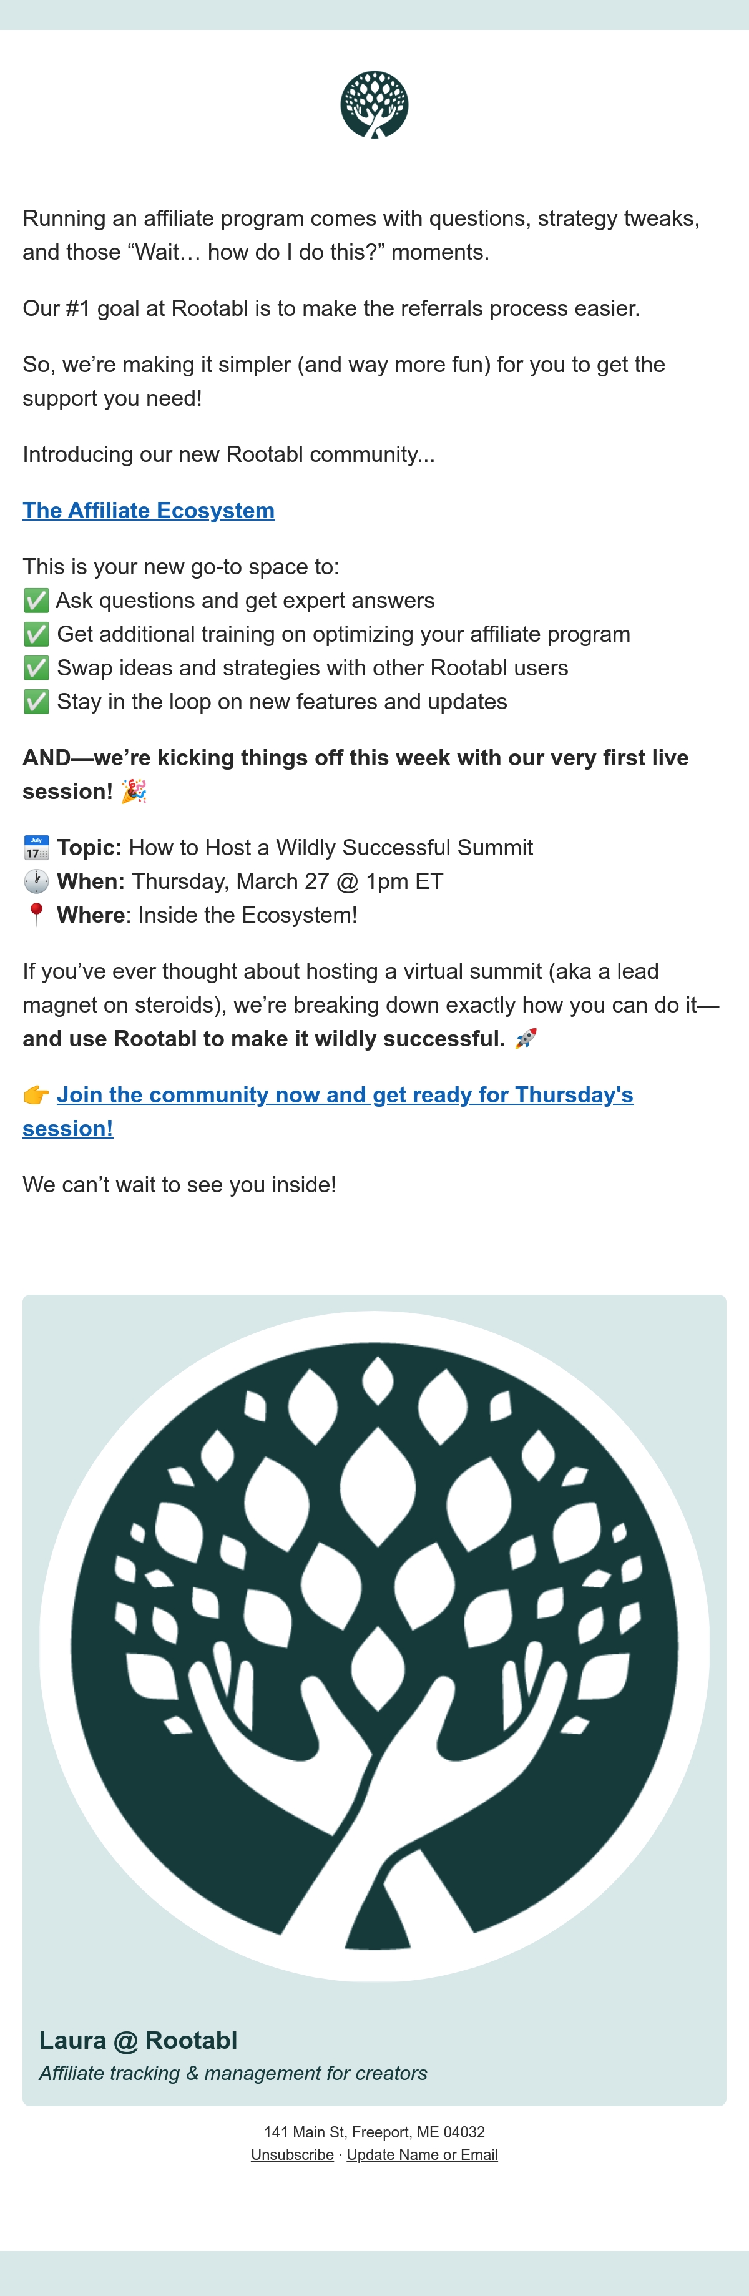The image size is (749, 2296).
Task: Click green checkmark beside Ask questions
Action: pos(36,601)
